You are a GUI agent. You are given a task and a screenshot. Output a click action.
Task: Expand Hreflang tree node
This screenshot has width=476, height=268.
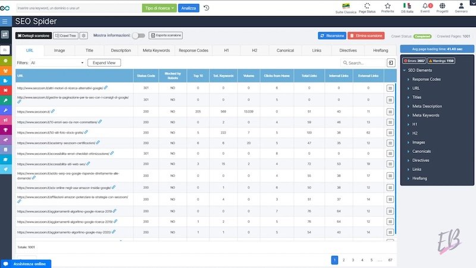click(x=408, y=178)
